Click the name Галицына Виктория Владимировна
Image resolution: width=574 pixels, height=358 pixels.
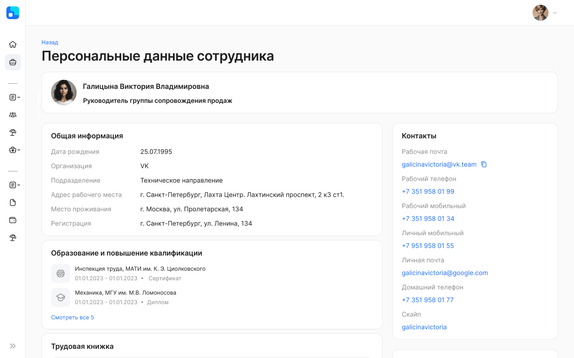146,87
